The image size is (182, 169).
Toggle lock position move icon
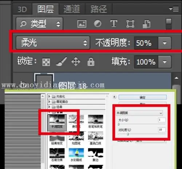pos(76,62)
